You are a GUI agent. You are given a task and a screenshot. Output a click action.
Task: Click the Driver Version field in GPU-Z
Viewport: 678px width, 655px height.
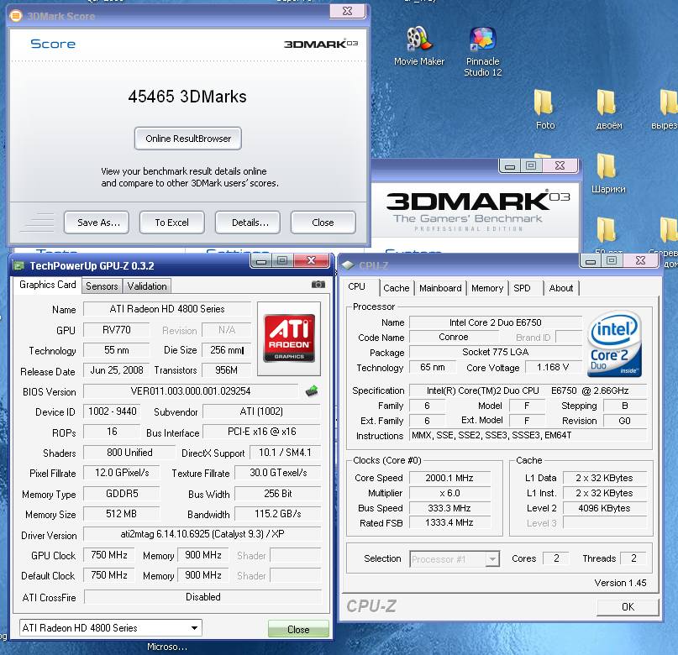(x=202, y=534)
